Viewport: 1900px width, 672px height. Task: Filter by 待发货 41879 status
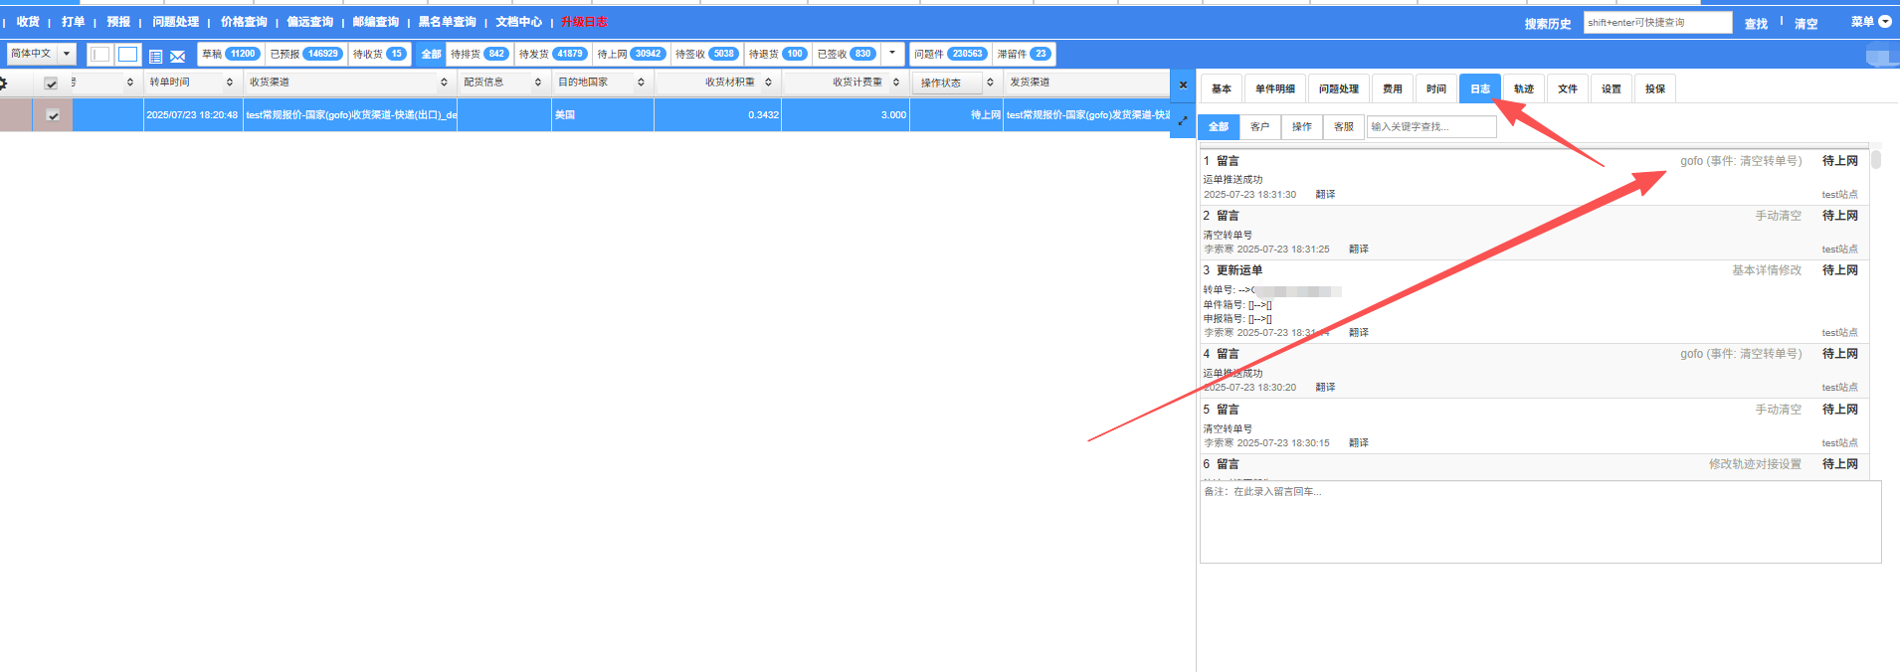click(553, 54)
